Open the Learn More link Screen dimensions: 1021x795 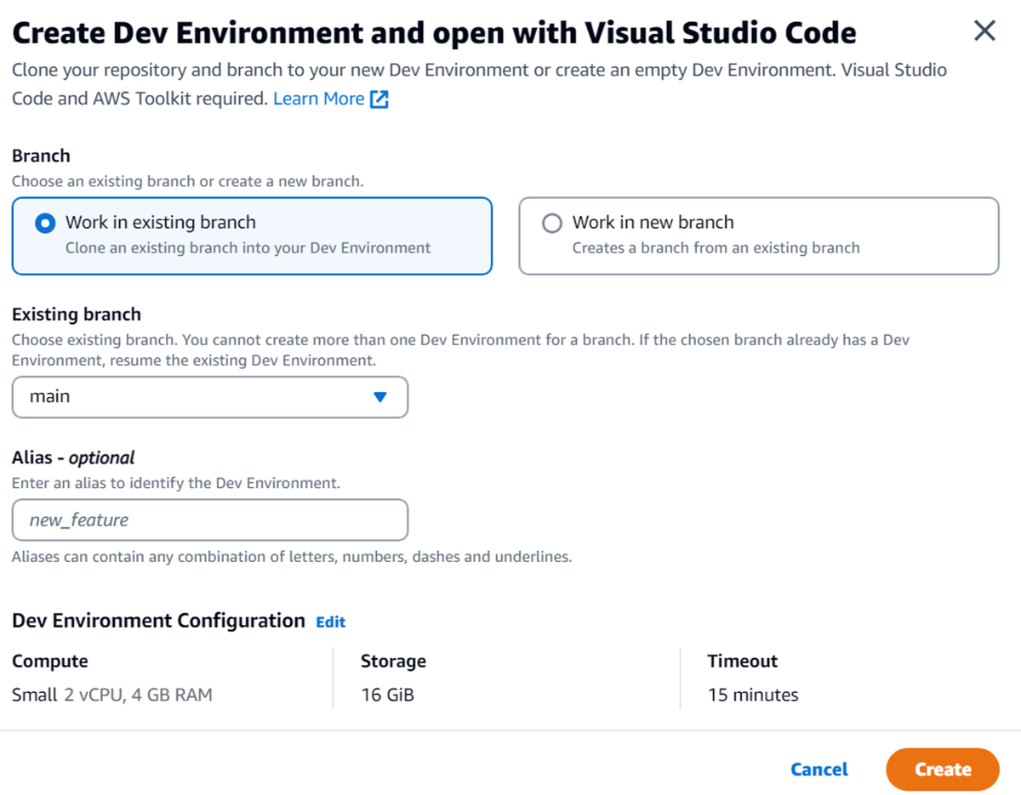[318, 99]
